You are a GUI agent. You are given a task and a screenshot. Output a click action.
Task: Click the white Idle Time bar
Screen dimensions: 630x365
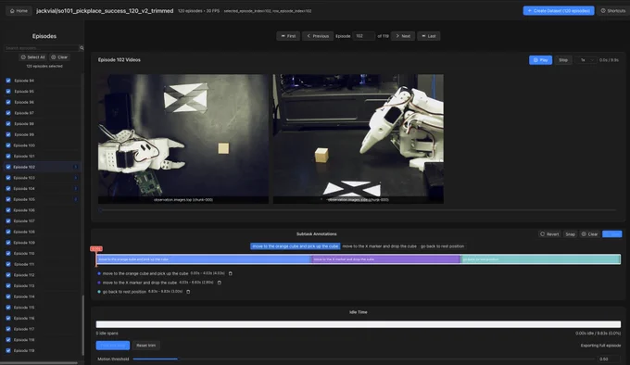coord(358,324)
